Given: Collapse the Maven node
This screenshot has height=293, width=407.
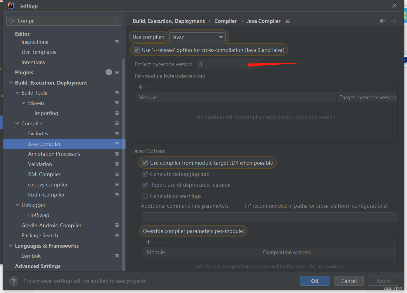Looking at the screenshot, I should pos(24,103).
